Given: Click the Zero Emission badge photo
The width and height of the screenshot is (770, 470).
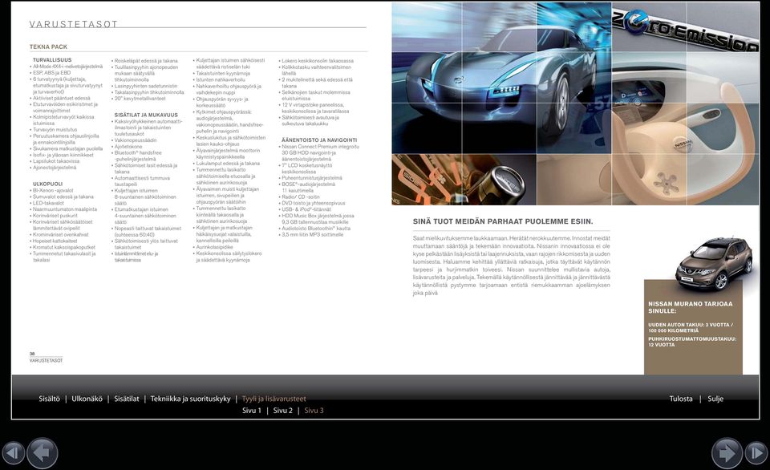Looking at the screenshot, I should (686, 27).
